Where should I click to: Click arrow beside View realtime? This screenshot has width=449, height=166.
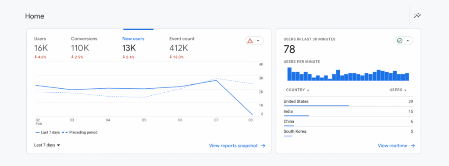click(x=413, y=146)
